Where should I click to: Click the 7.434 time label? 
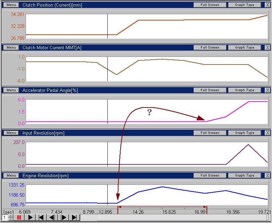pyautogui.click(x=56, y=212)
